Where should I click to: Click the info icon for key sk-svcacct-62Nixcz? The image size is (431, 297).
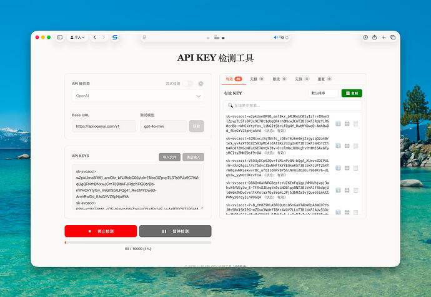(339, 146)
